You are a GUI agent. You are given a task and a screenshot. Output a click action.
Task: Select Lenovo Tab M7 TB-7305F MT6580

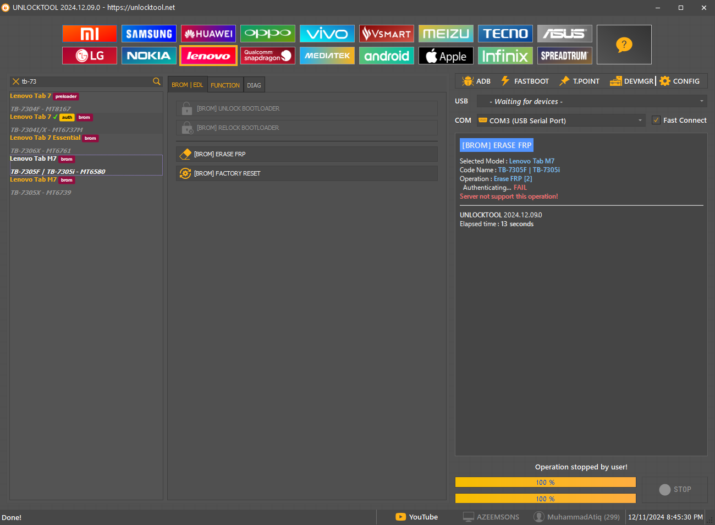coord(86,165)
